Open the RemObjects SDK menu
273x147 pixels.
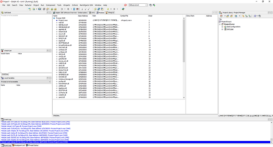pyautogui.click(x=86, y=5)
